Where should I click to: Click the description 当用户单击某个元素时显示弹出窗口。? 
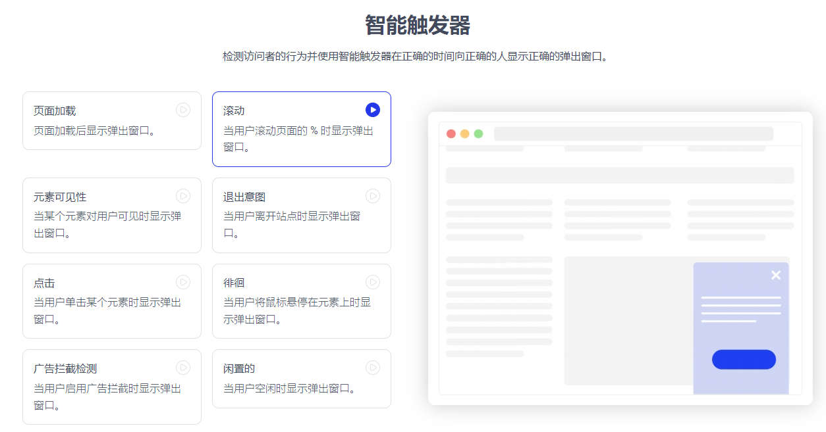tap(107, 311)
